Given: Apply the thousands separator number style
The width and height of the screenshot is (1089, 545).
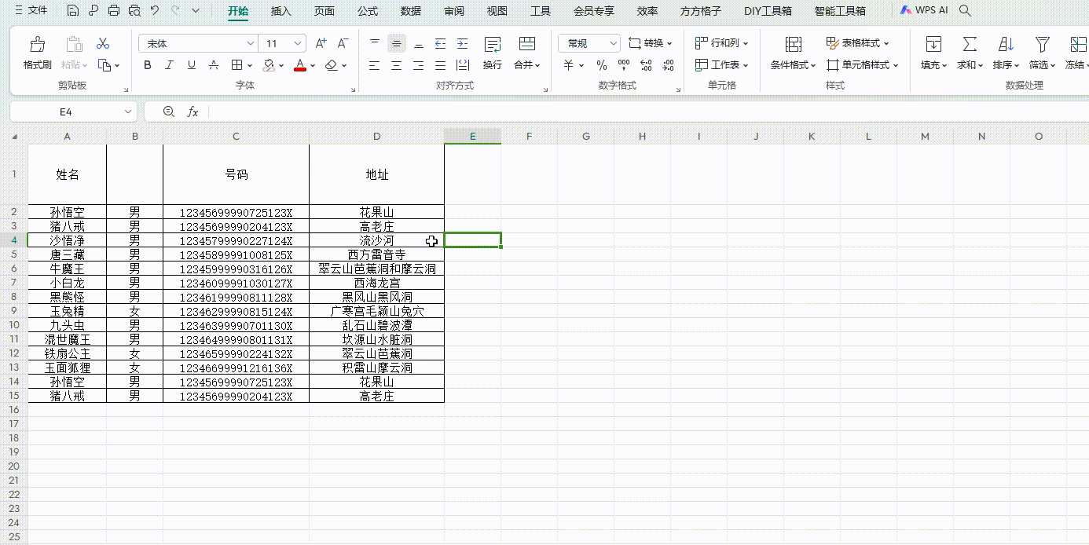Looking at the screenshot, I should click(624, 65).
